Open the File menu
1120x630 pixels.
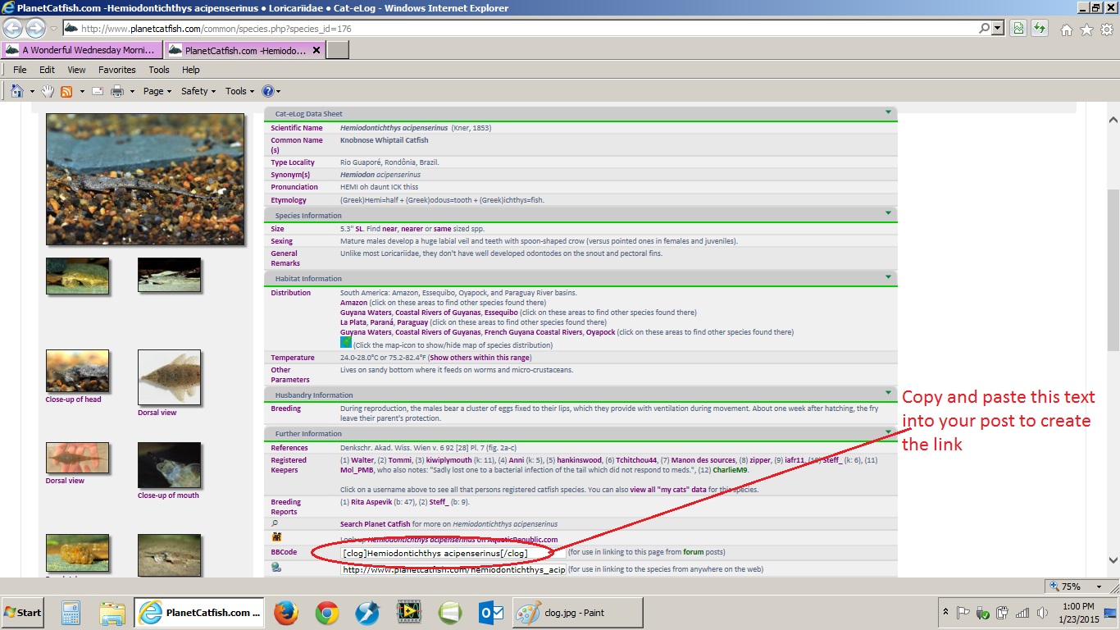[x=20, y=70]
